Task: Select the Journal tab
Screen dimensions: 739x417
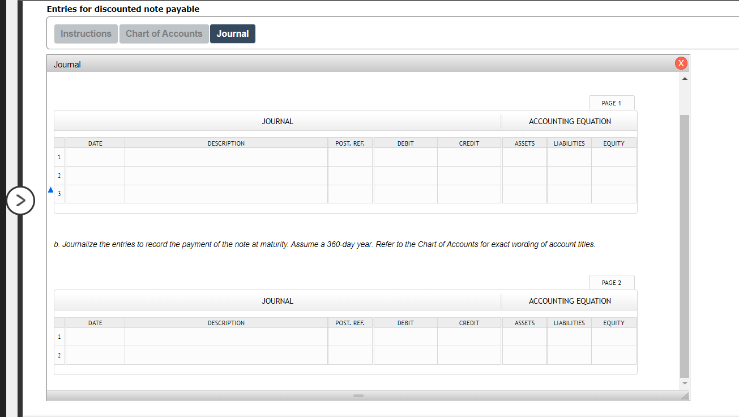Action: (232, 33)
